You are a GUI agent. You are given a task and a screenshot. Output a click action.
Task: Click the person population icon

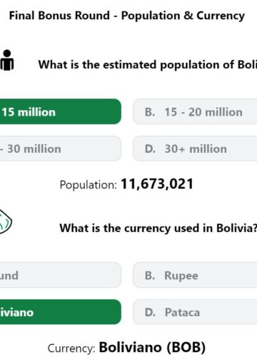[6, 60]
